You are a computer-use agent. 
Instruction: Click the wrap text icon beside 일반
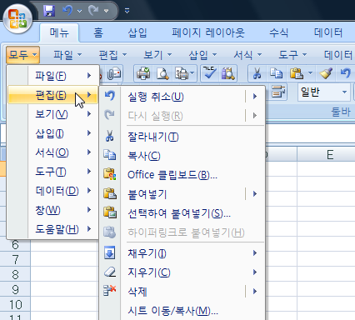(x=278, y=92)
